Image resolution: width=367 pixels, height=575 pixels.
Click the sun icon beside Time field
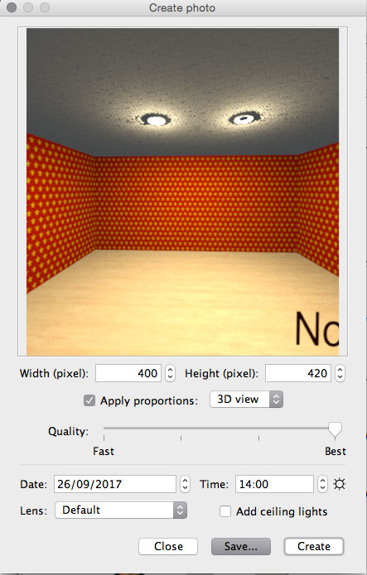coord(339,484)
